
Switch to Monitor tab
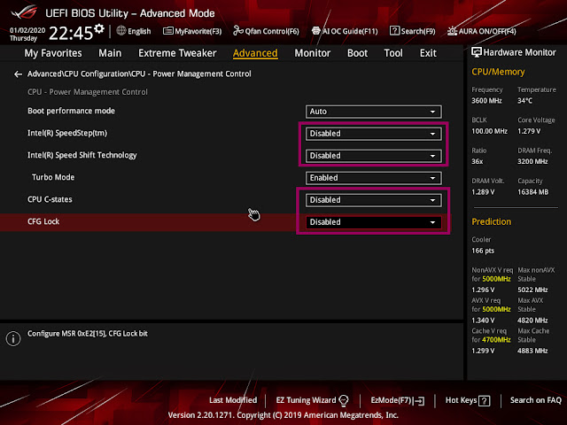(x=313, y=53)
